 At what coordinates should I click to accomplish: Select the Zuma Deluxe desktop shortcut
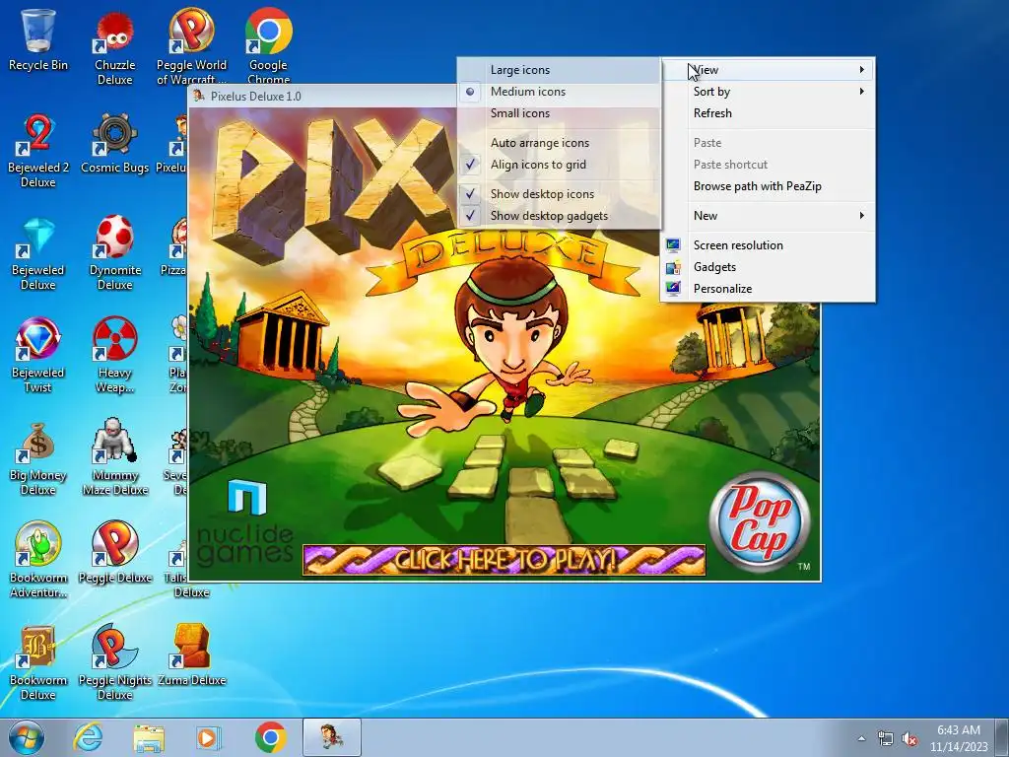pyautogui.click(x=191, y=654)
